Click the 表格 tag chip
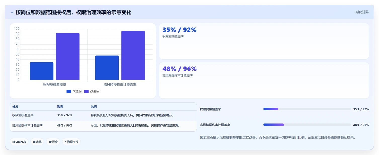This screenshot has width=379, height=155. pyautogui.click(x=37, y=142)
